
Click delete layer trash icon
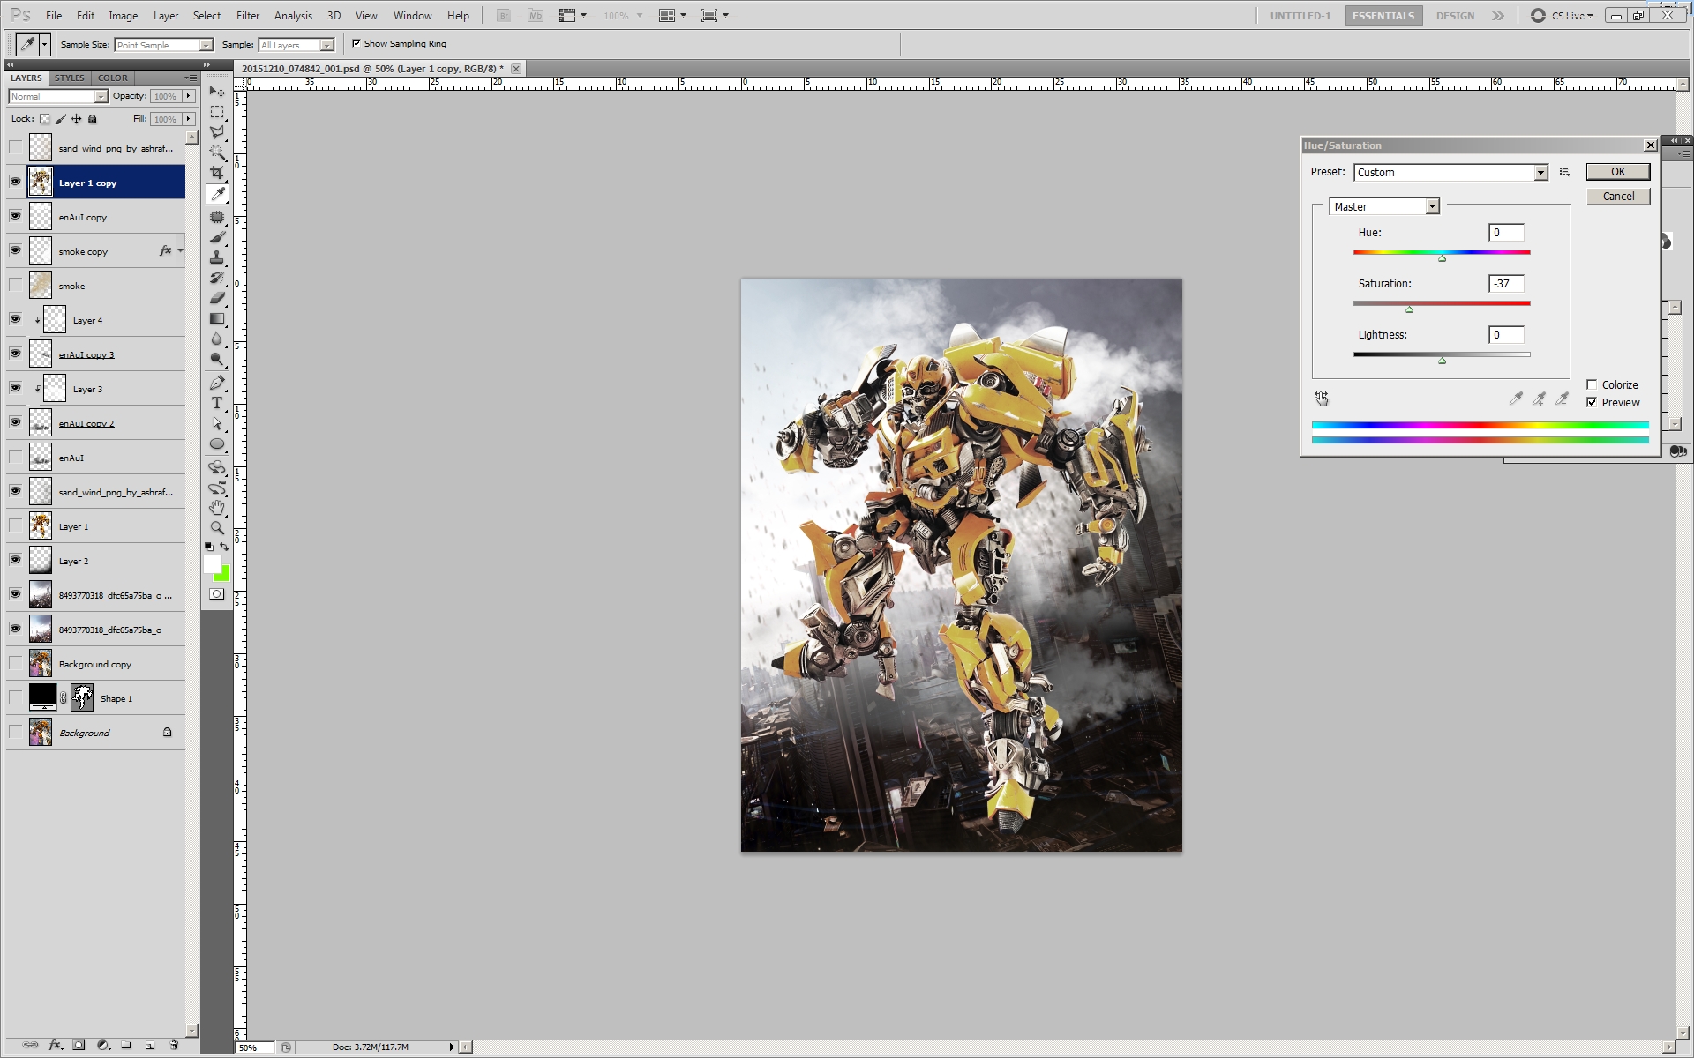[174, 1046]
